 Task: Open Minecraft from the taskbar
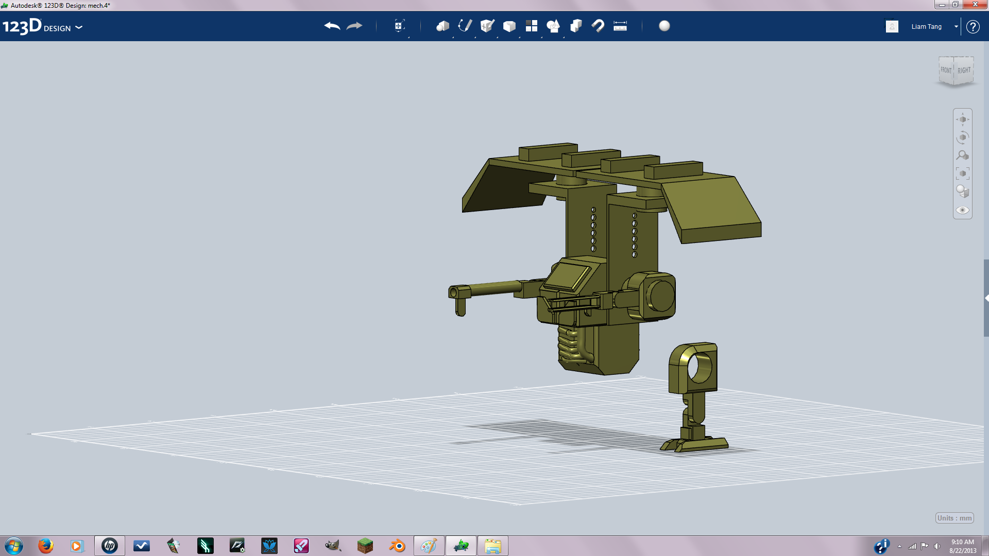(365, 546)
